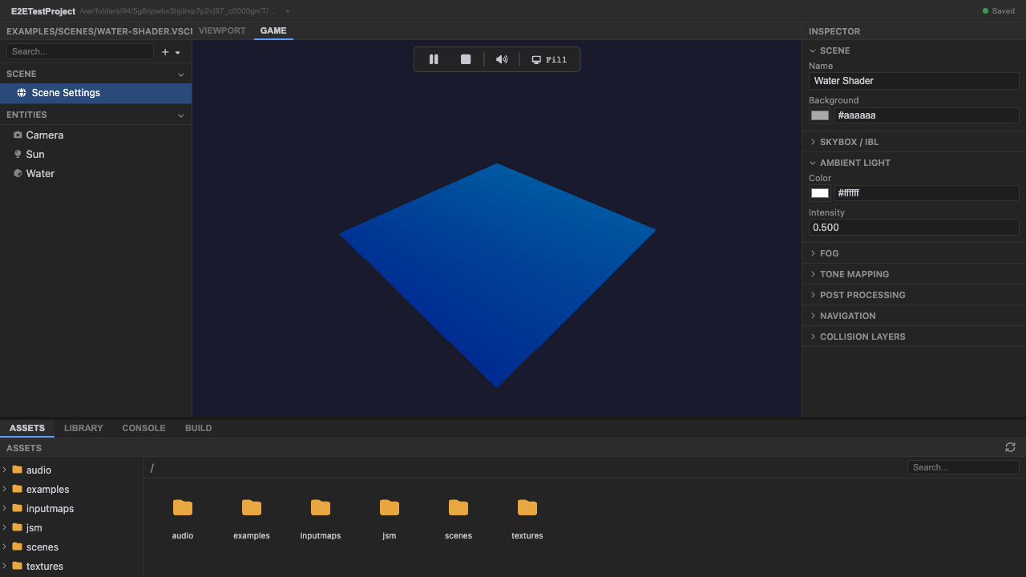The image size is (1026, 577).
Task: Click the entity search box
Action: coord(80,51)
